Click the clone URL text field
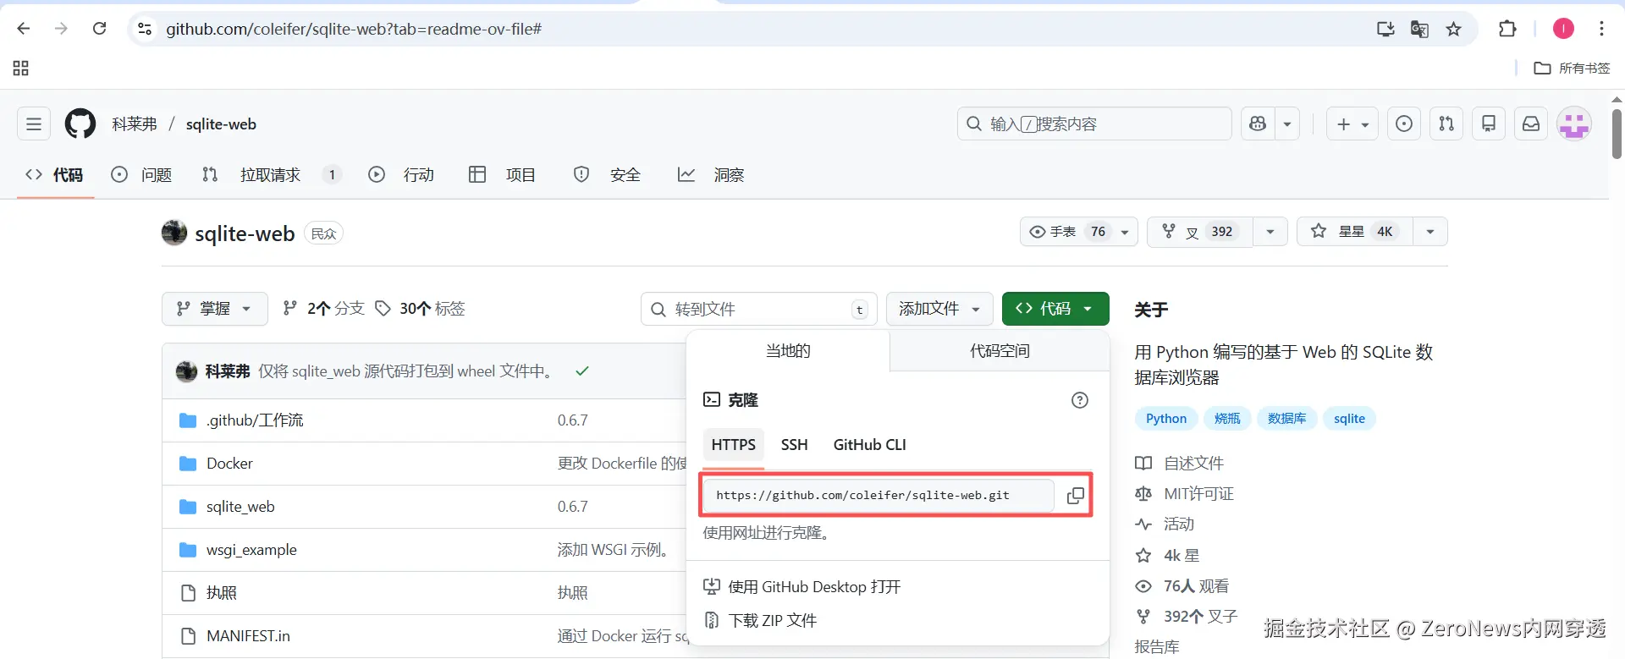1625x659 pixels. pos(879,496)
